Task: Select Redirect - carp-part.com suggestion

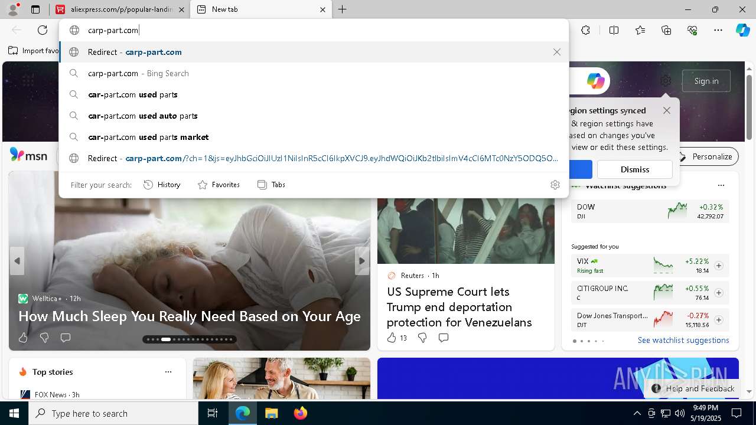Action: point(314,52)
